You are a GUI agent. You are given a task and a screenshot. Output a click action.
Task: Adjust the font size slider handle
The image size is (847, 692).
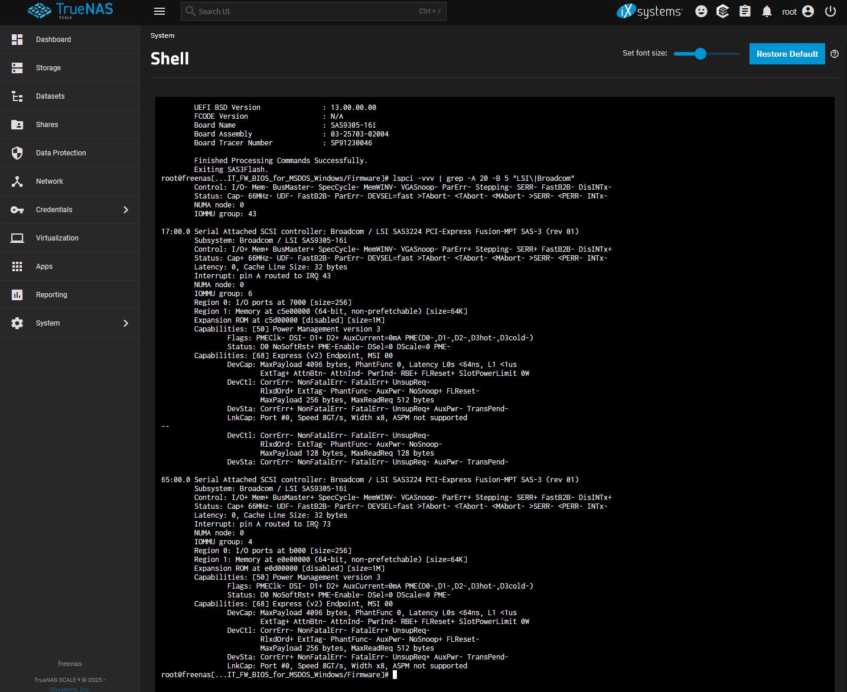[701, 54]
